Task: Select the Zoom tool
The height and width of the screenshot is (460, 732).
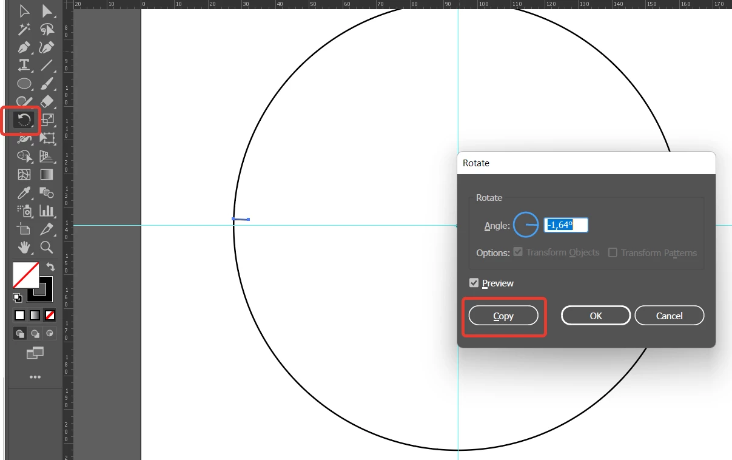Action: point(47,247)
